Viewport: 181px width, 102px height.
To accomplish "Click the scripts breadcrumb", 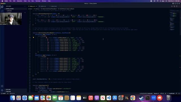I will pos(30,9).
